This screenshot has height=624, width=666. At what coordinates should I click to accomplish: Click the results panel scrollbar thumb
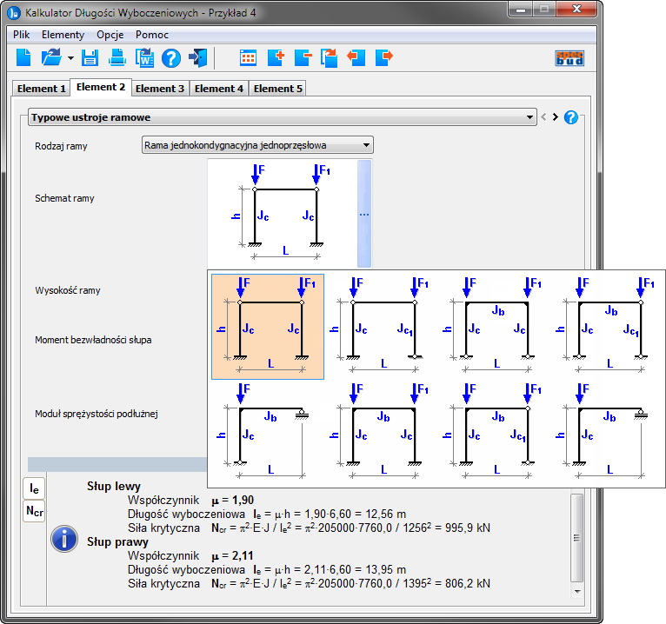click(x=576, y=537)
